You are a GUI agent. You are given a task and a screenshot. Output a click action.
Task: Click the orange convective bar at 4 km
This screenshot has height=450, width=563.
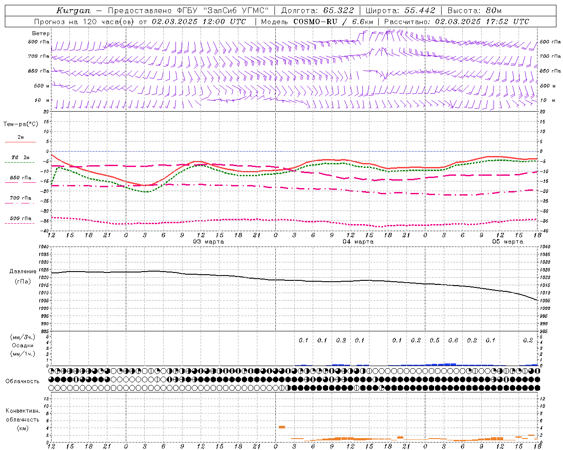coord(282,427)
